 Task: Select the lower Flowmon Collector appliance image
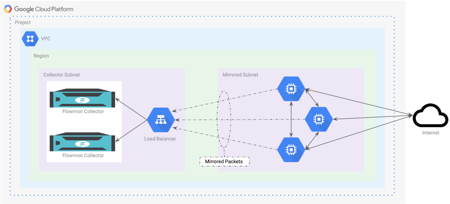point(82,142)
